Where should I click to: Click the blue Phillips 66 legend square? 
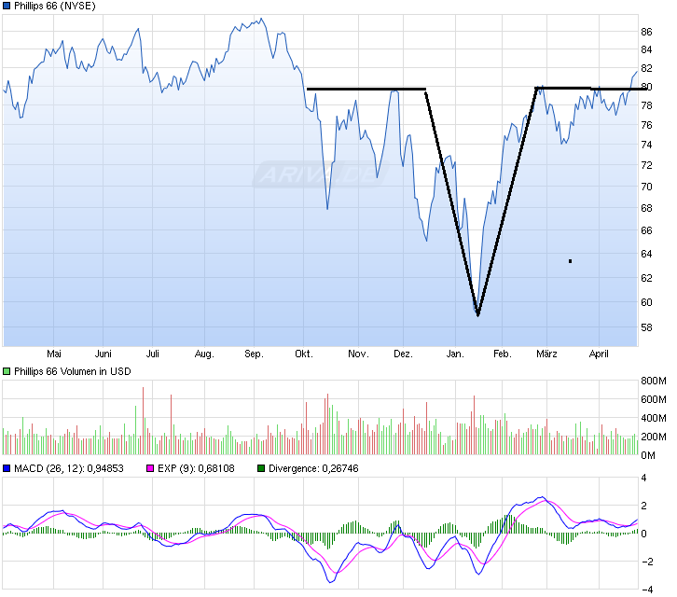point(7,7)
